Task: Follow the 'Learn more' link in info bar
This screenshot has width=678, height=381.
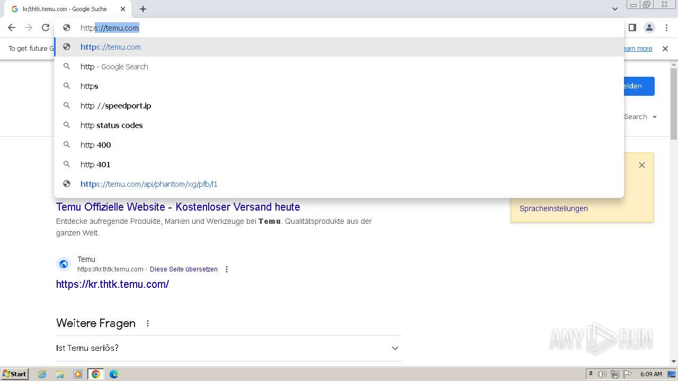Action: point(638,49)
